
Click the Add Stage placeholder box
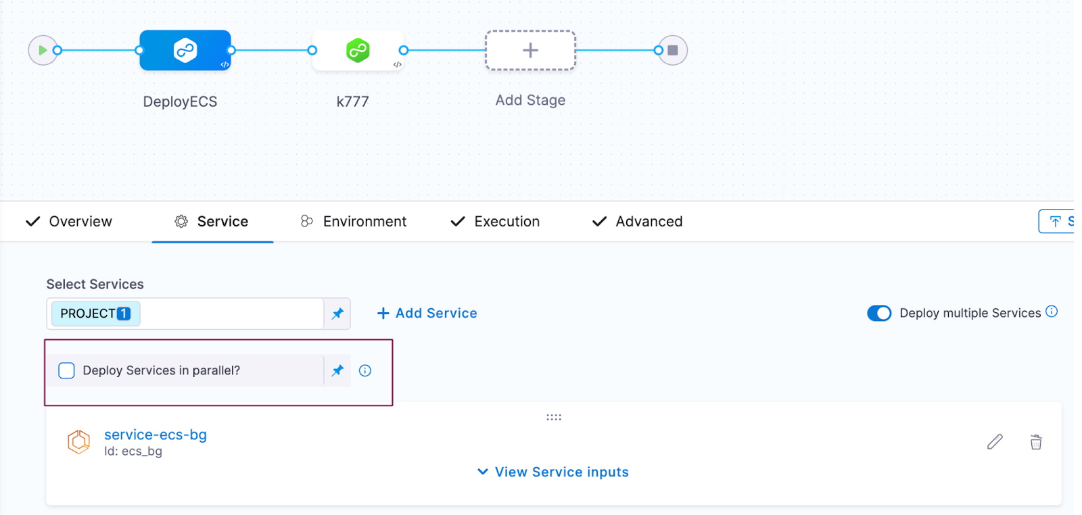530,50
